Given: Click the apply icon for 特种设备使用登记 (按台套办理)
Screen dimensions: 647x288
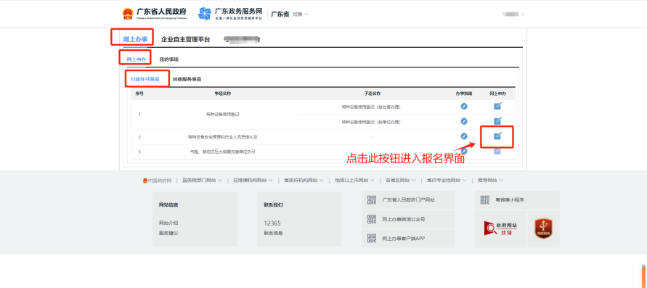Looking at the screenshot, I should (497, 106).
